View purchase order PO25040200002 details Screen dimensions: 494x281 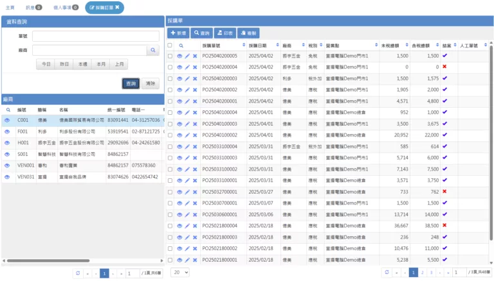(x=179, y=90)
